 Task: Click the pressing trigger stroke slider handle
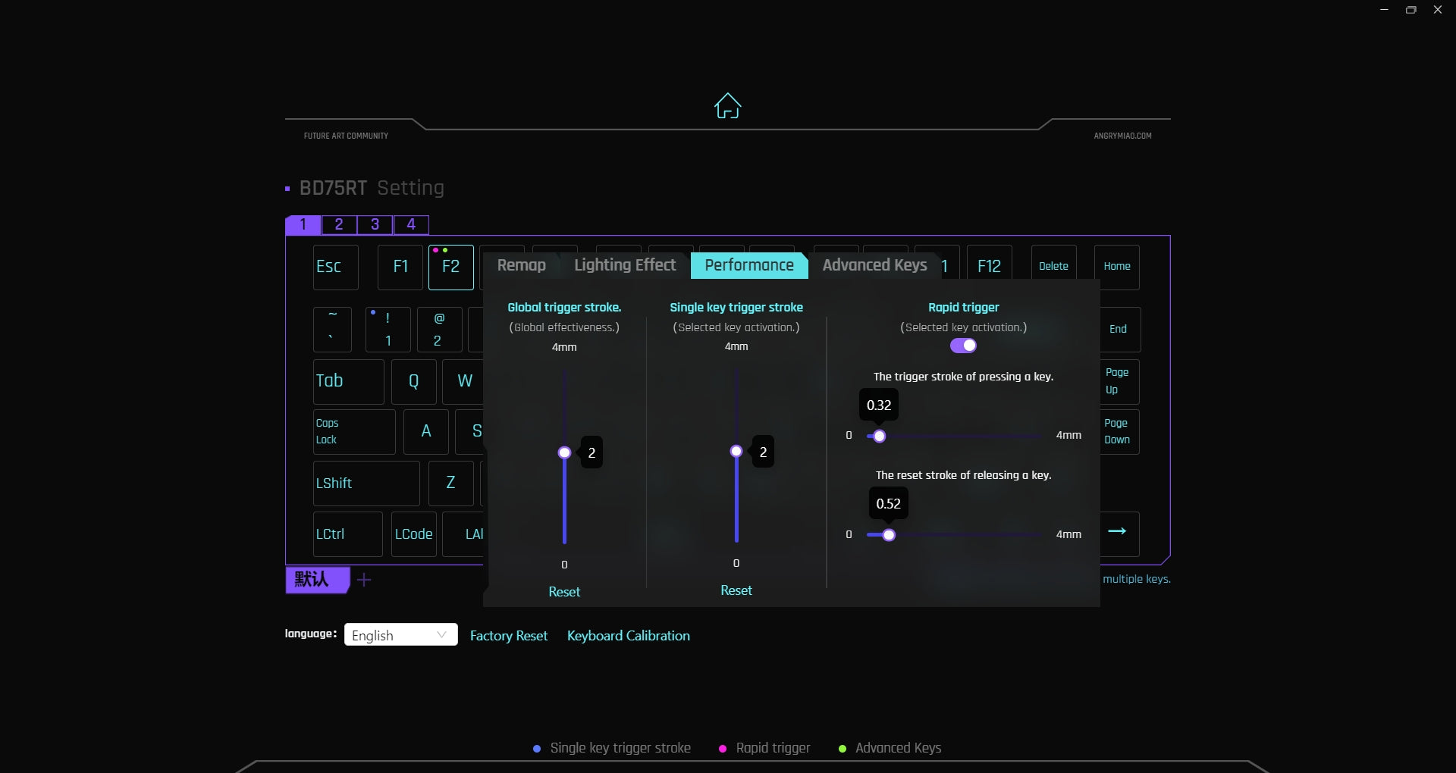pyautogui.click(x=879, y=437)
